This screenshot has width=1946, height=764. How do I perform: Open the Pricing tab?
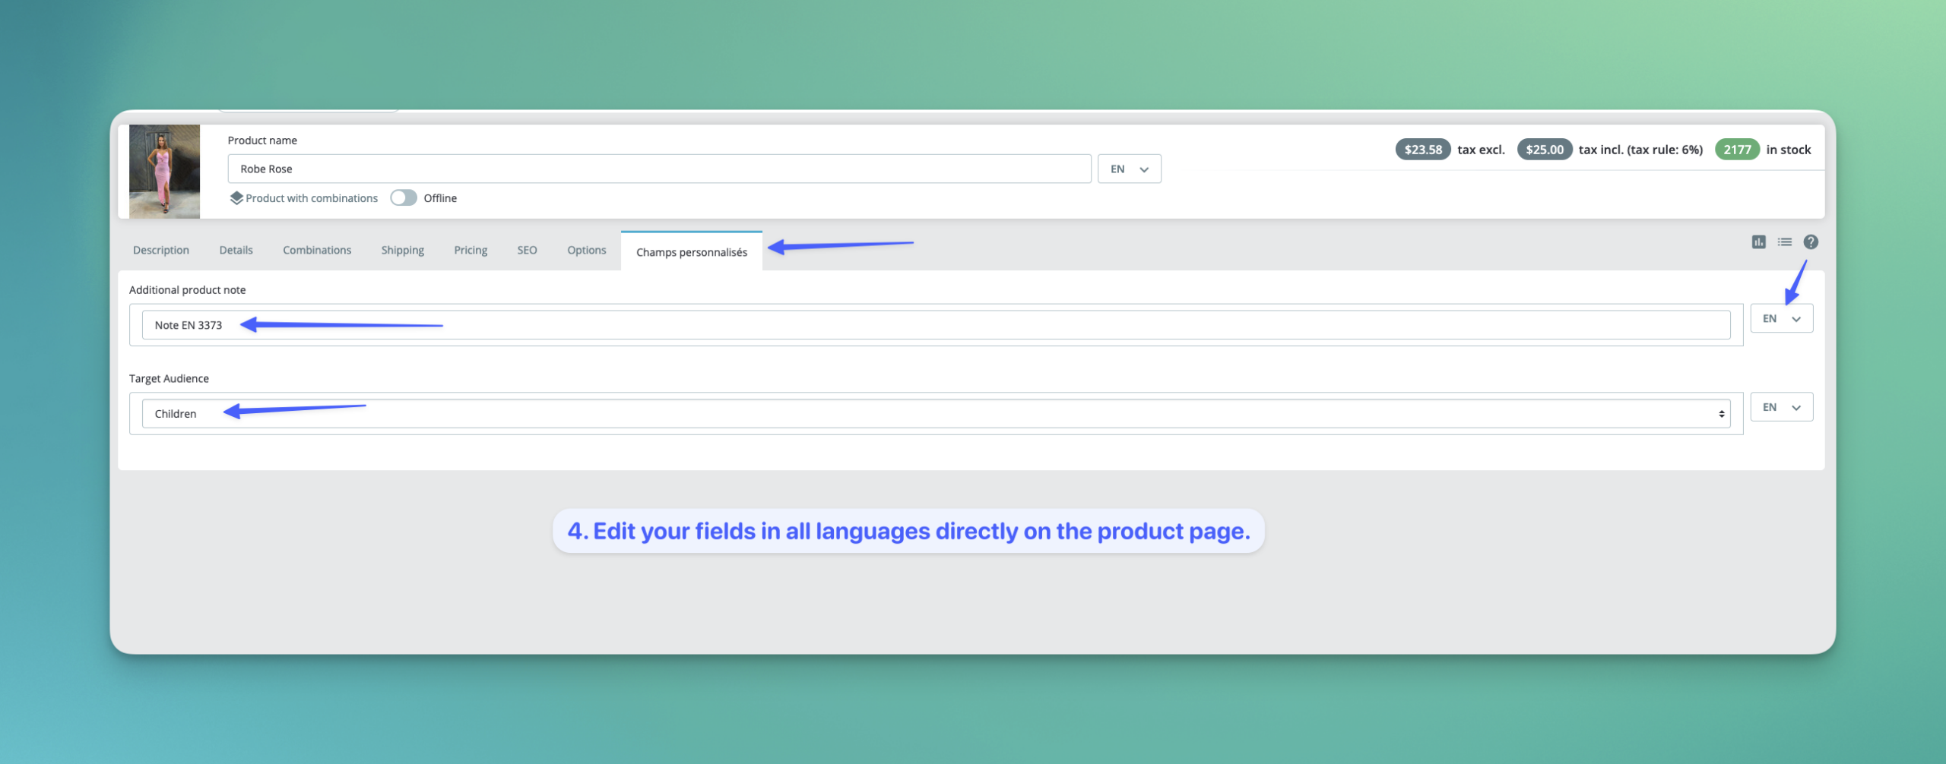pyautogui.click(x=471, y=251)
